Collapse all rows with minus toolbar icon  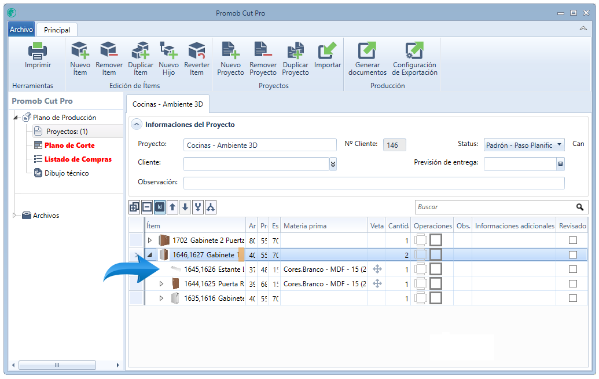(x=147, y=207)
